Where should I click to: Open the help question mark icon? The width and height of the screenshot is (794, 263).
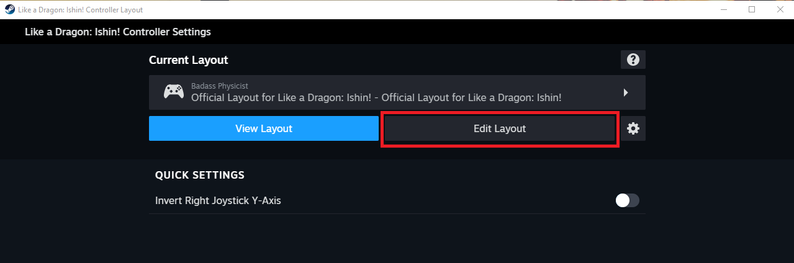tap(633, 60)
